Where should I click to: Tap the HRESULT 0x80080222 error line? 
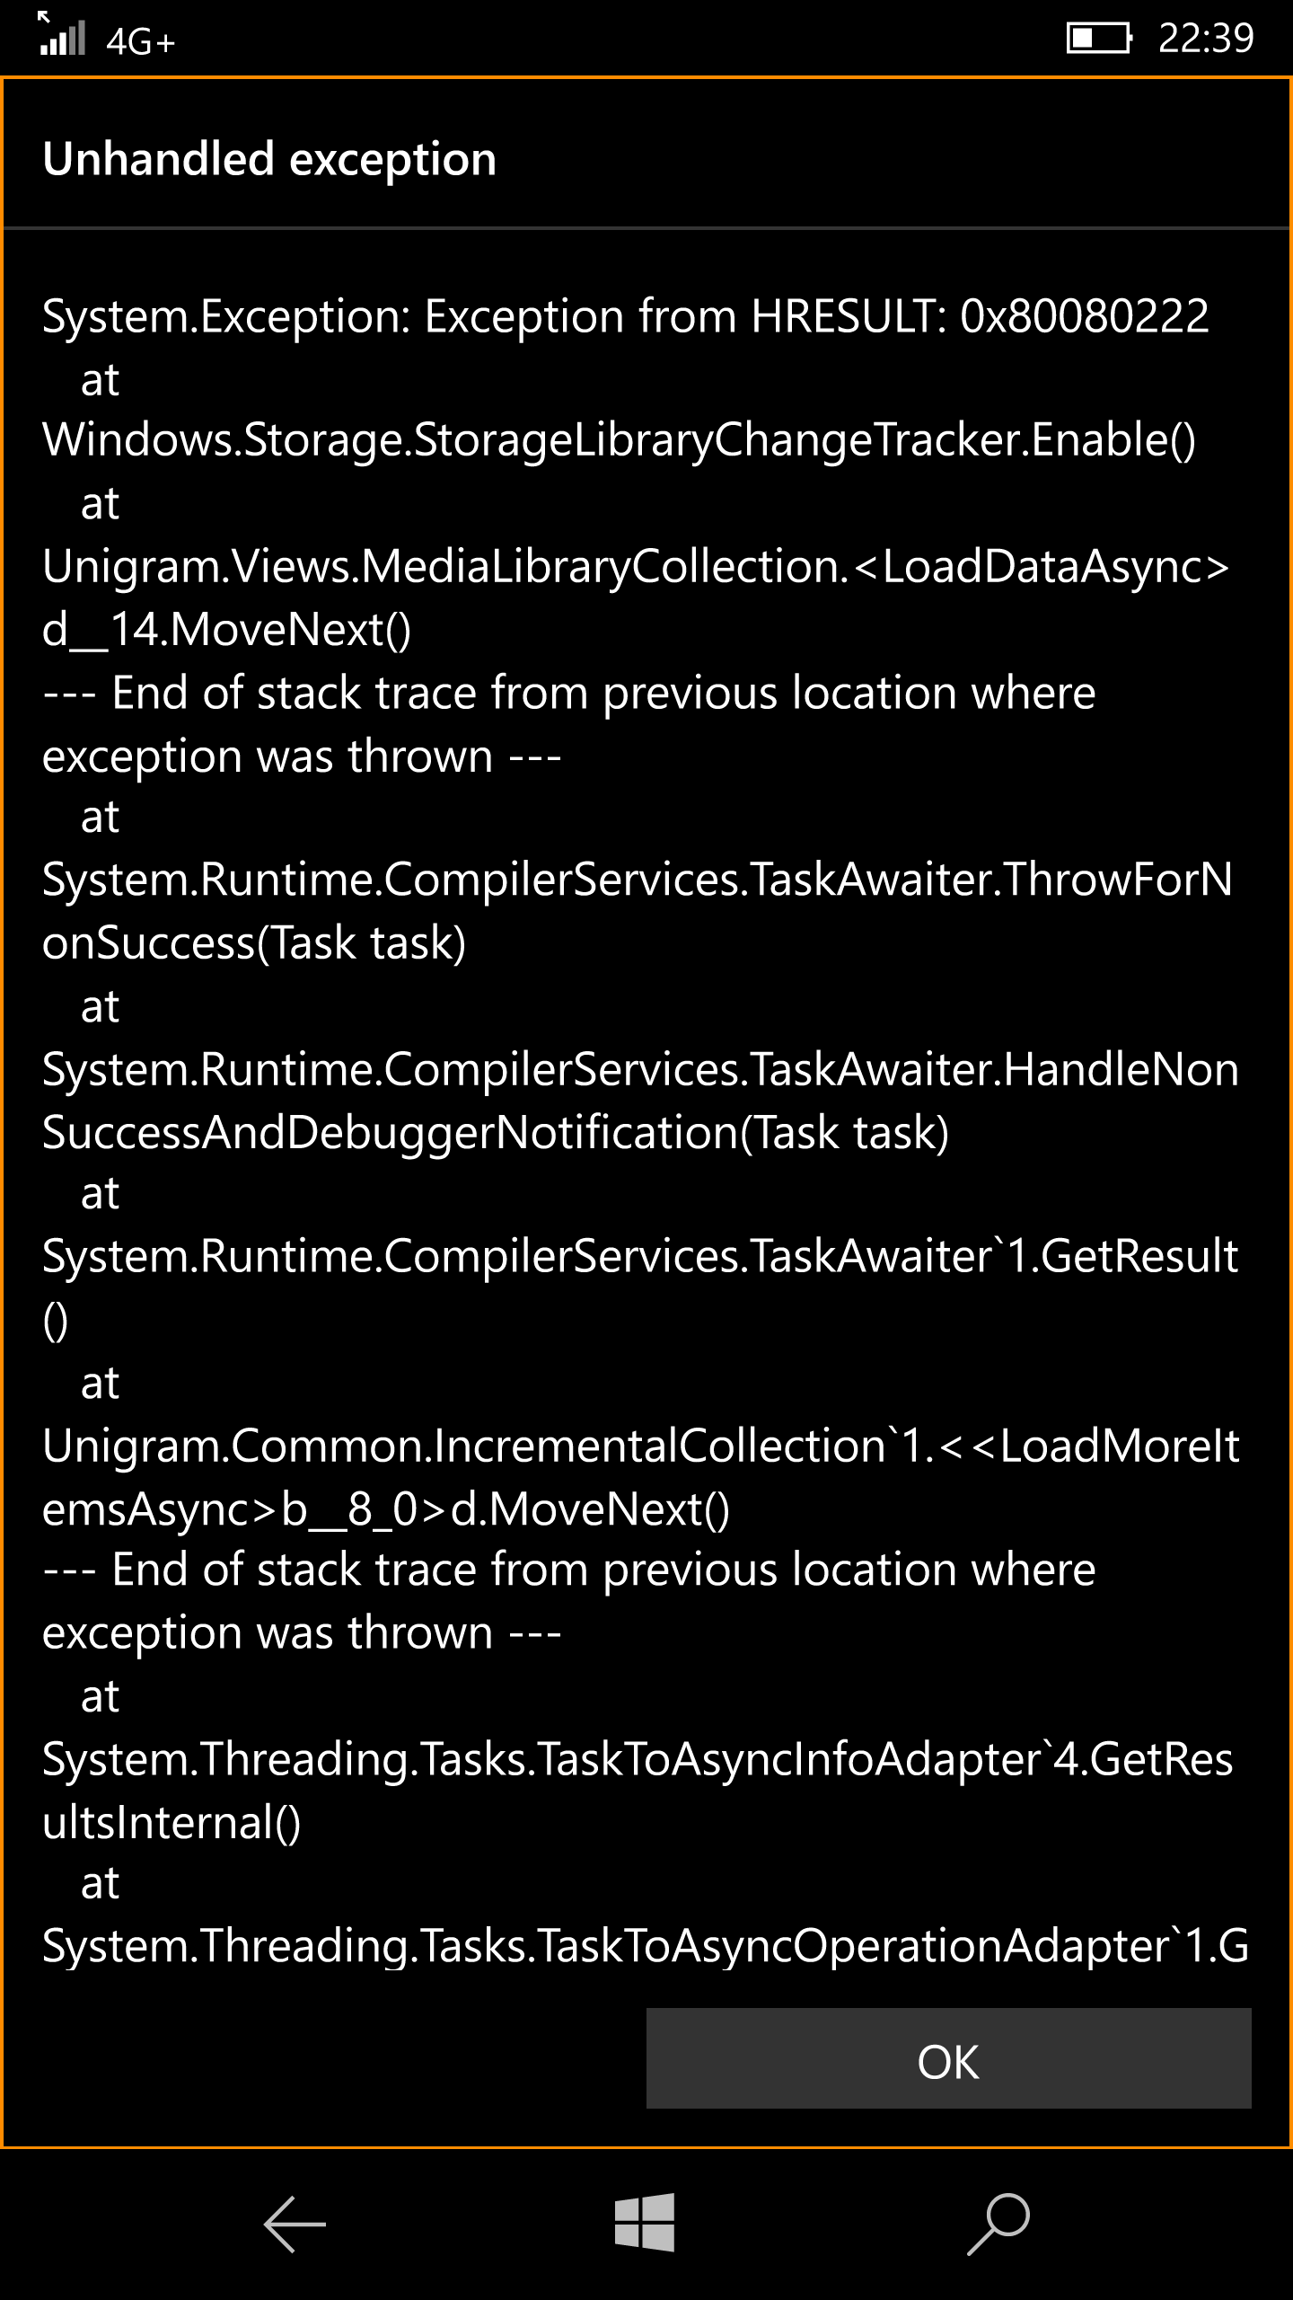[626, 316]
